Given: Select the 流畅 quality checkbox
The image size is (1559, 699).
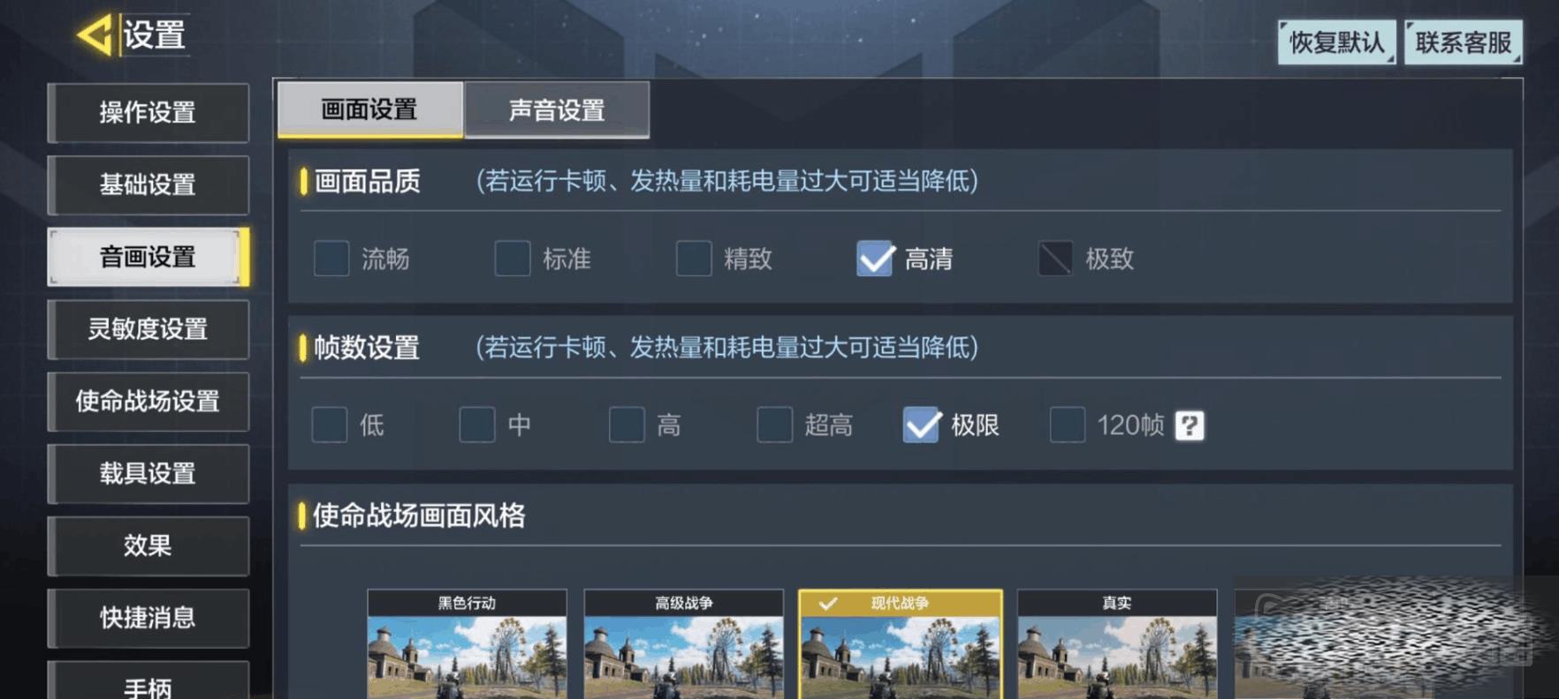Looking at the screenshot, I should click(x=331, y=259).
